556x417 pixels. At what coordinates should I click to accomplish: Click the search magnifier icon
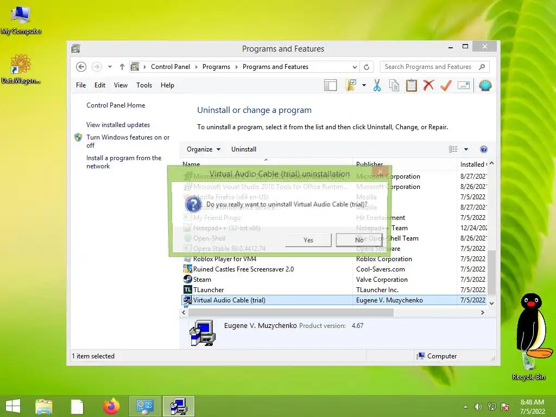pos(482,67)
